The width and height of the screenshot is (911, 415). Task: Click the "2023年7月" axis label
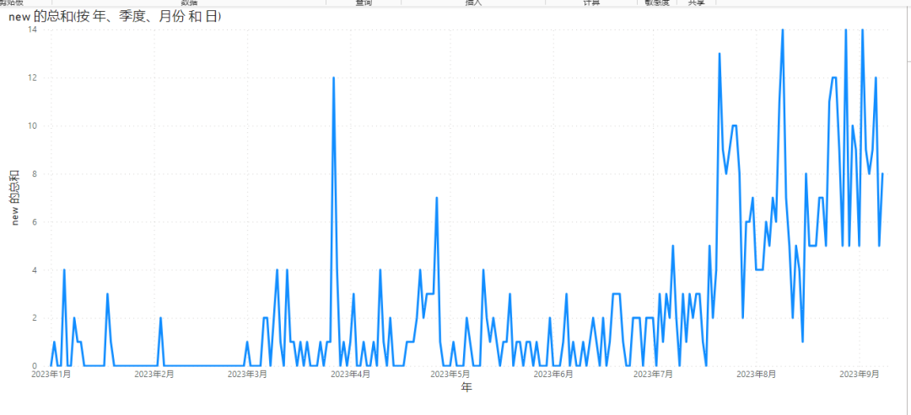tap(653, 375)
